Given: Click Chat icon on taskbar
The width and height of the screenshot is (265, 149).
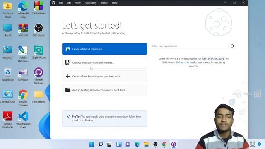Looking at the screenshot, I should tap(128, 144).
